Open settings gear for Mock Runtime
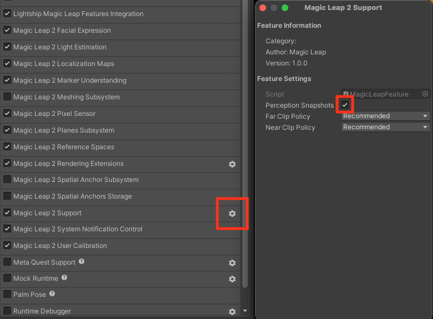 coord(232,279)
